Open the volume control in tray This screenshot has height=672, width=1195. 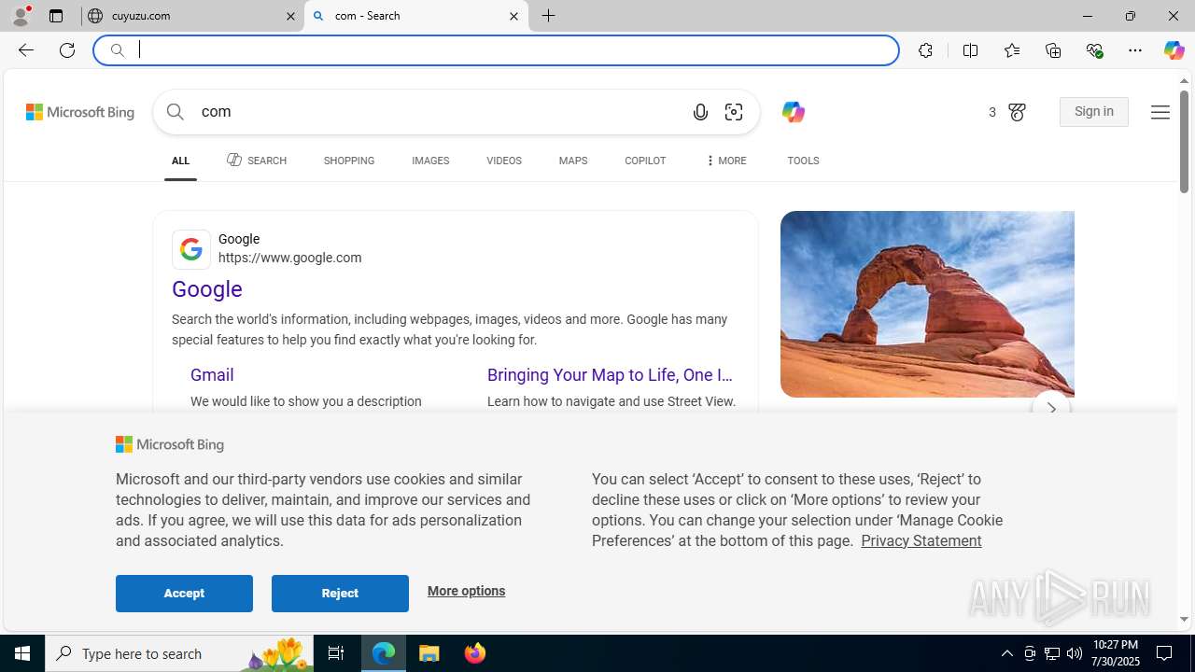pos(1075,653)
